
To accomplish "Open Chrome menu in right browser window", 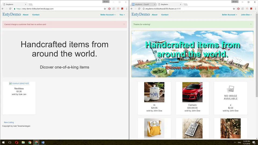I will click(x=256, y=9).
